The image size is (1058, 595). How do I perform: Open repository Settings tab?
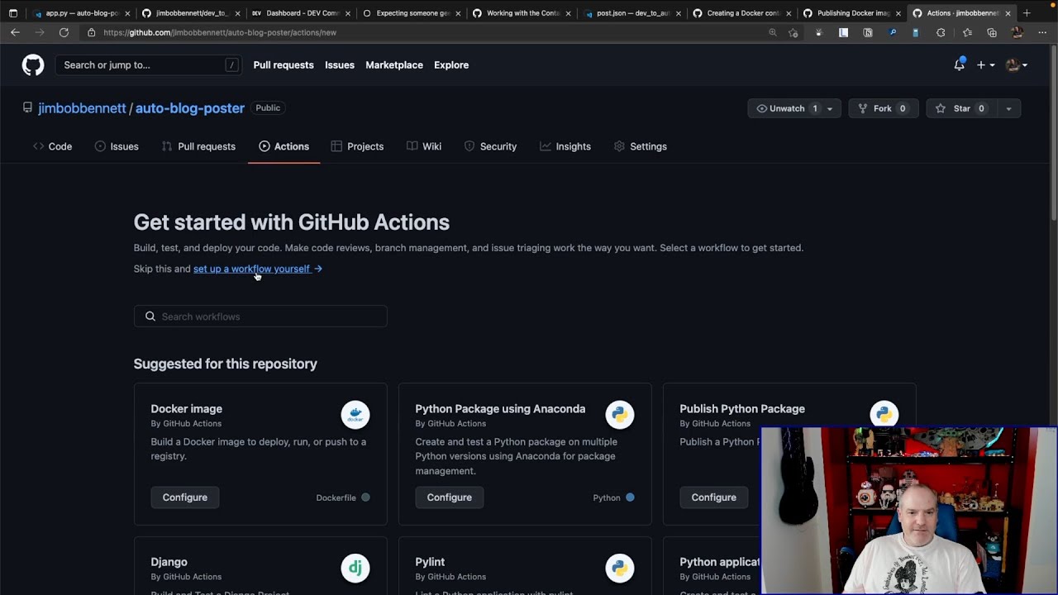641,146
